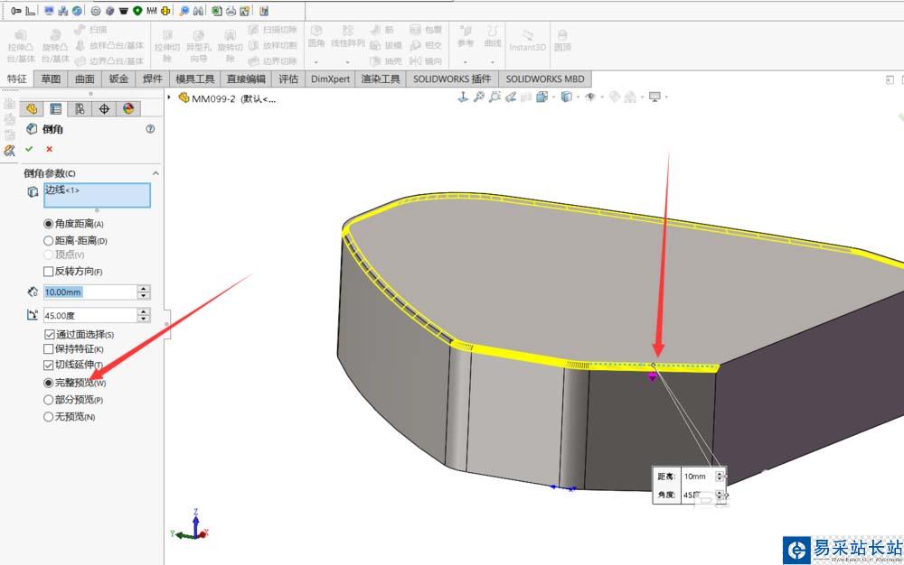Click the blue globe icon in top toolbar
The width and height of the screenshot is (904, 565).
77,11
